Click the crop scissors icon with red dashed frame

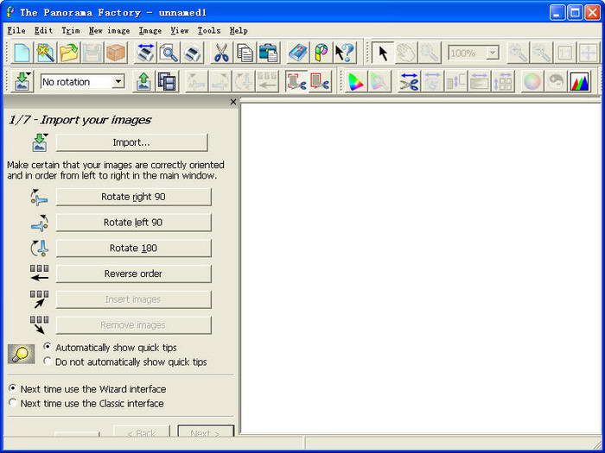click(x=296, y=82)
